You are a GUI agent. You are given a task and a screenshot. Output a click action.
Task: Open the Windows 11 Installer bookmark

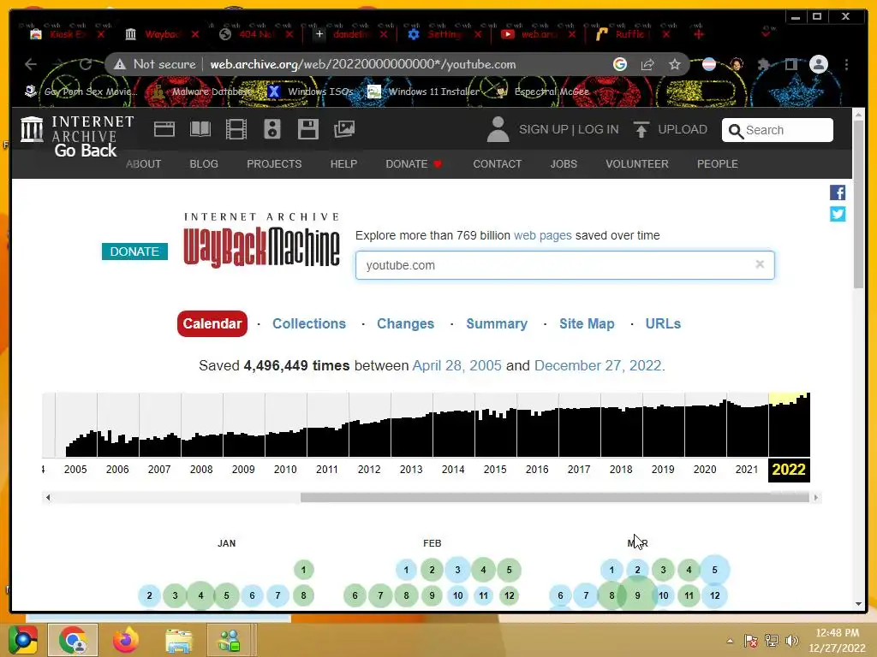[424, 92]
